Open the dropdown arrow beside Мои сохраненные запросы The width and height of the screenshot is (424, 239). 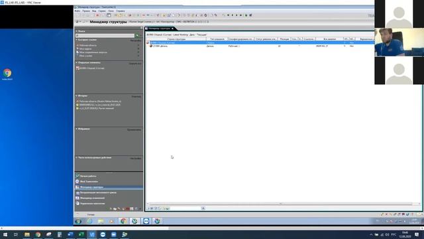[x=138, y=52]
